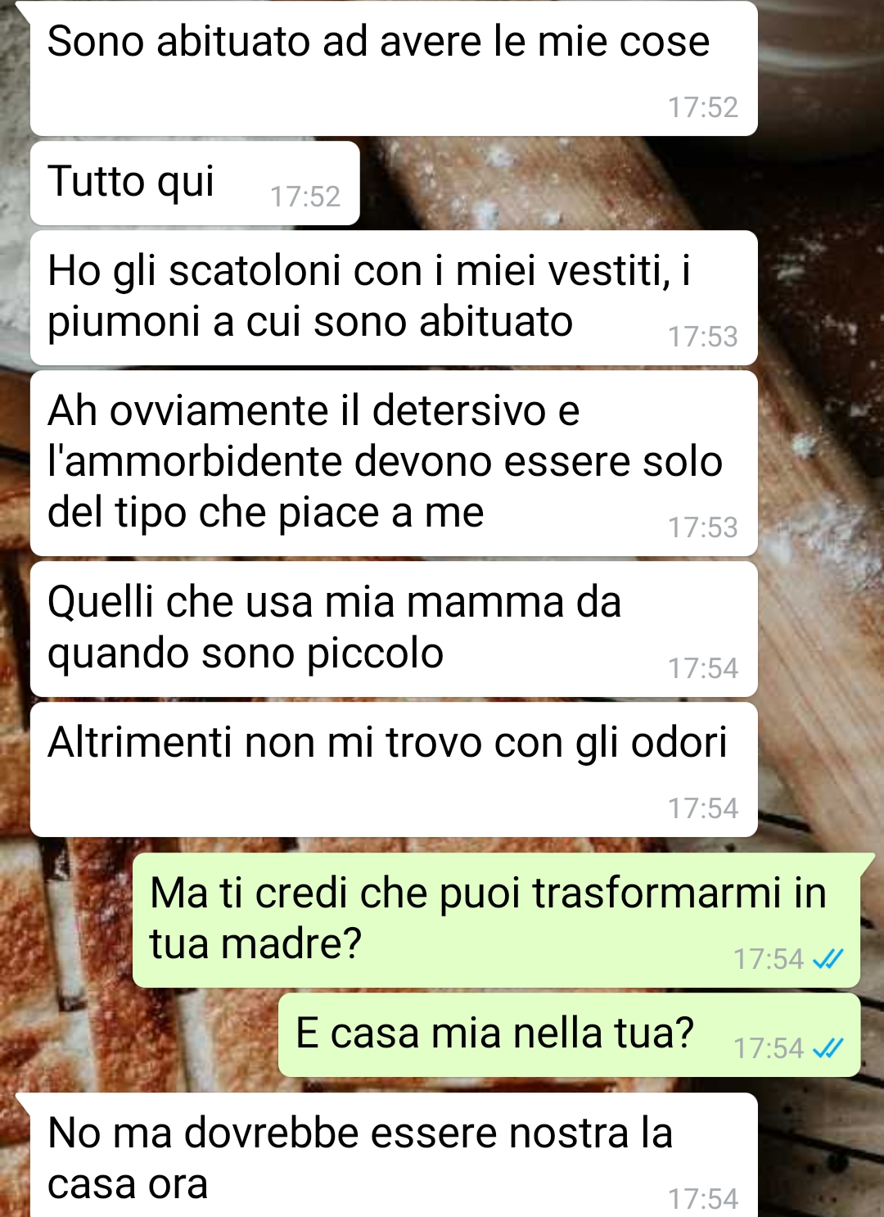Select message 'No ma dovrebbe essere nostra la casa'
The image size is (884, 1217).
click(x=394, y=1156)
